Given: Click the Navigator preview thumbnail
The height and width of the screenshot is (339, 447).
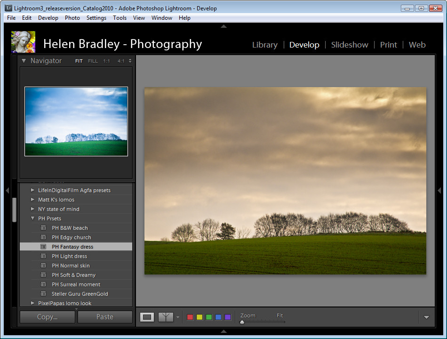Looking at the screenshot, I should click(76, 121).
